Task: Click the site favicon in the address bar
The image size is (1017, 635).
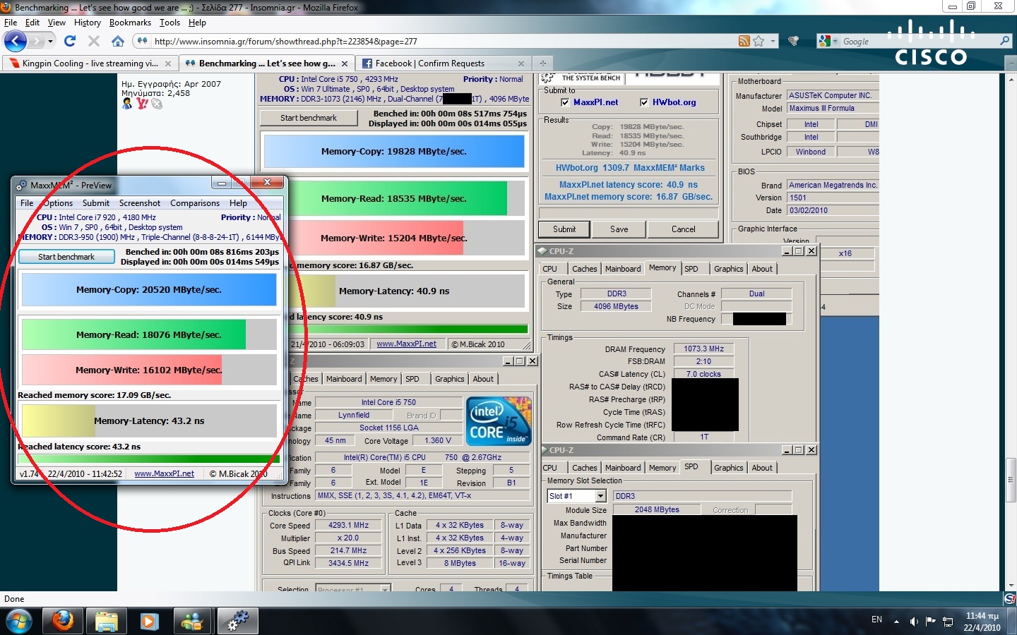Action: (141, 41)
